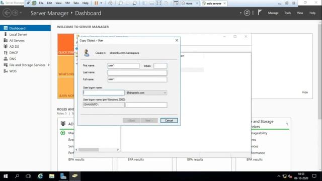Select WDS in the sidebar
This screenshot has height=181, width=322.
pos(25,71)
